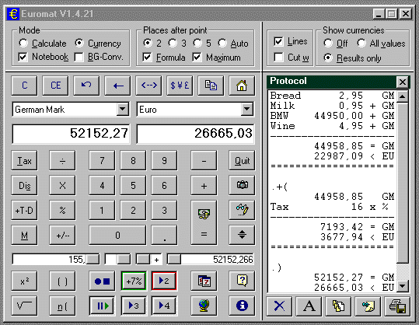Swap currencies with the <--> button

point(148,86)
